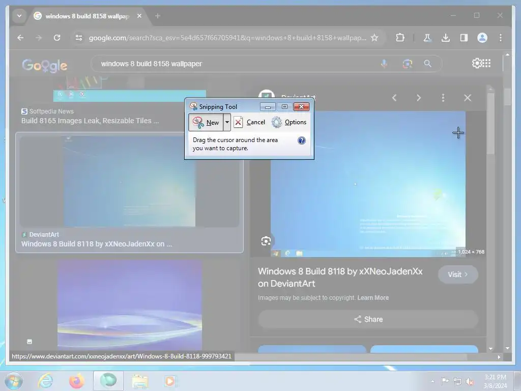The width and height of the screenshot is (521, 391).
Task: Reload the Chrome page
Action: coord(57,38)
